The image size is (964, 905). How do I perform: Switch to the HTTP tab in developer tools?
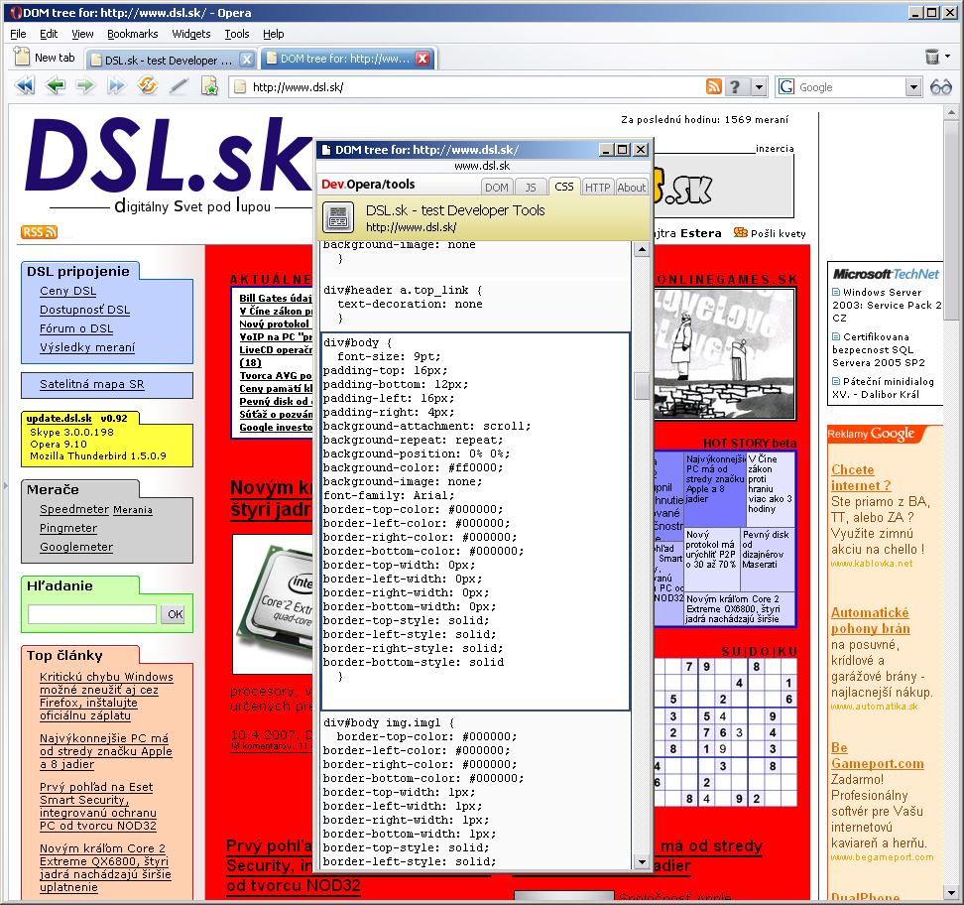click(597, 187)
